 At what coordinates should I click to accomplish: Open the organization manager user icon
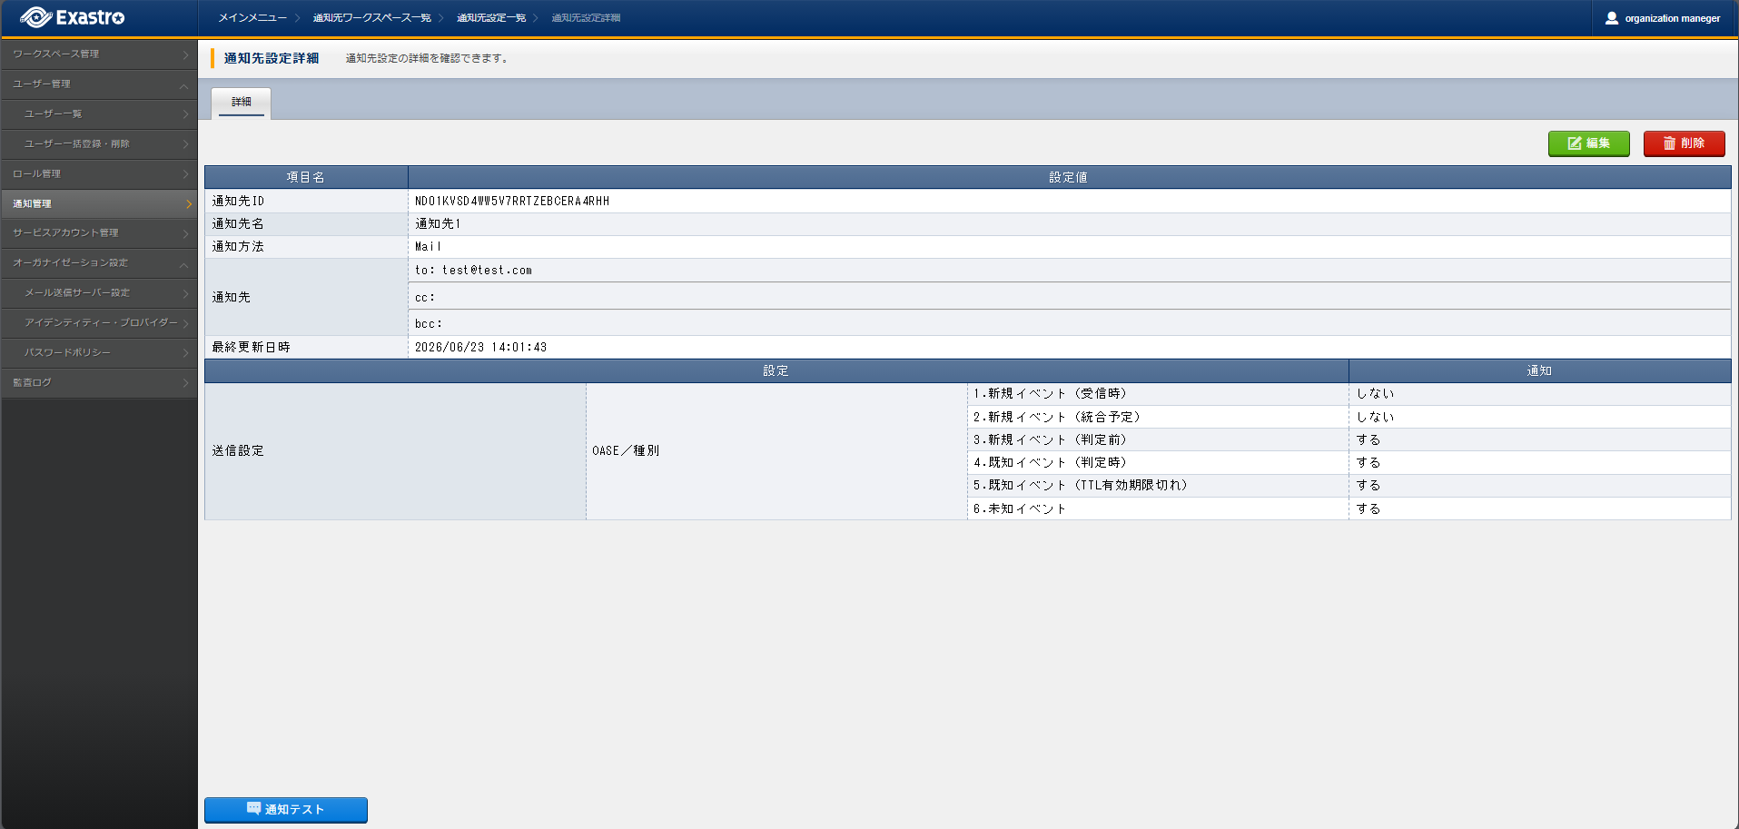(1612, 18)
